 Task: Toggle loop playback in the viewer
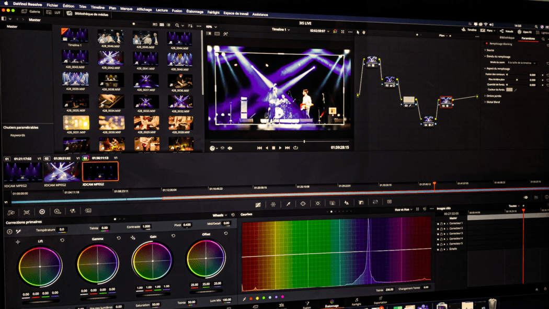[295, 147]
